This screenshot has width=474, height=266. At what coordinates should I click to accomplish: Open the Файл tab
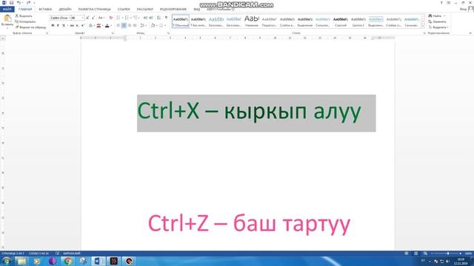point(7,9)
